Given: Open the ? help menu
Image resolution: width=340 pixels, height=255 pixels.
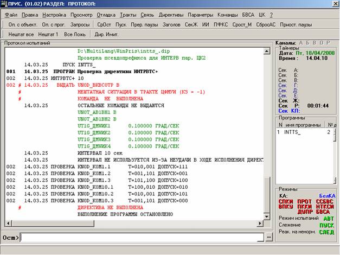Looking at the screenshot, I should click(271, 15).
